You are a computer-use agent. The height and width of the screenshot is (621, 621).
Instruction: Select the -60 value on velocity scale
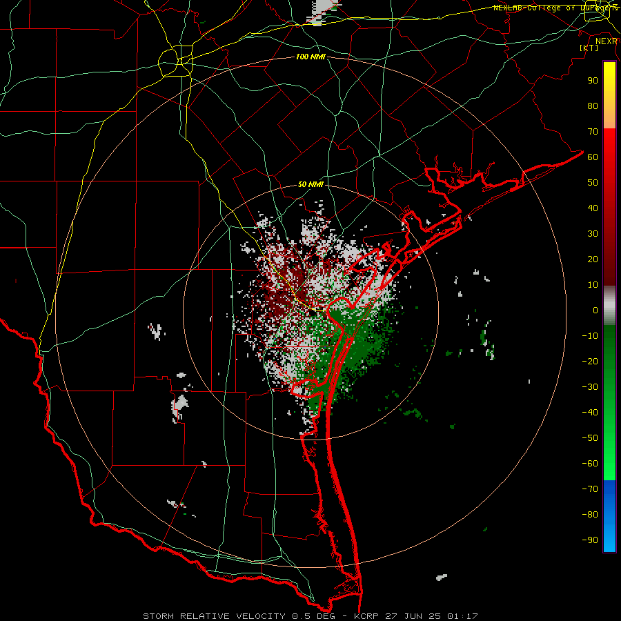point(590,464)
